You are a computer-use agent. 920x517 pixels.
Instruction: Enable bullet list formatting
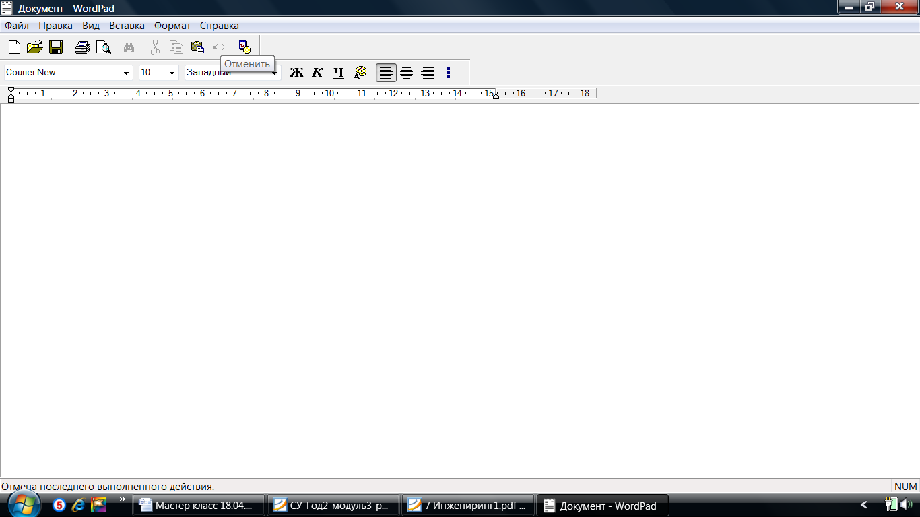pyautogui.click(x=453, y=73)
